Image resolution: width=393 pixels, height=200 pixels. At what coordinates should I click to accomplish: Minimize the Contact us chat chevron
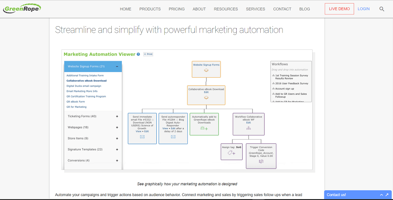coord(381,195)
